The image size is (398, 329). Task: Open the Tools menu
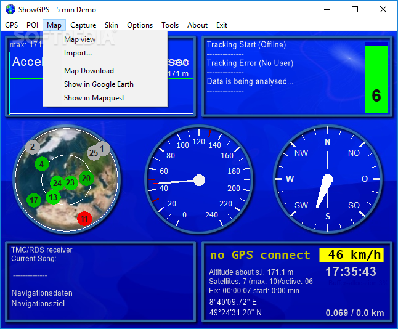click(170, 25)
